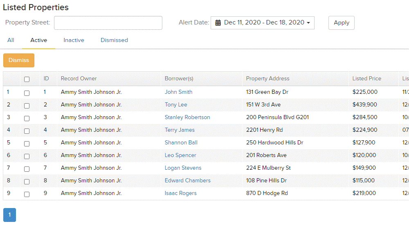409x226 pixels.
Task: Open borrower link Isaac Rogers
Action: 180,193
